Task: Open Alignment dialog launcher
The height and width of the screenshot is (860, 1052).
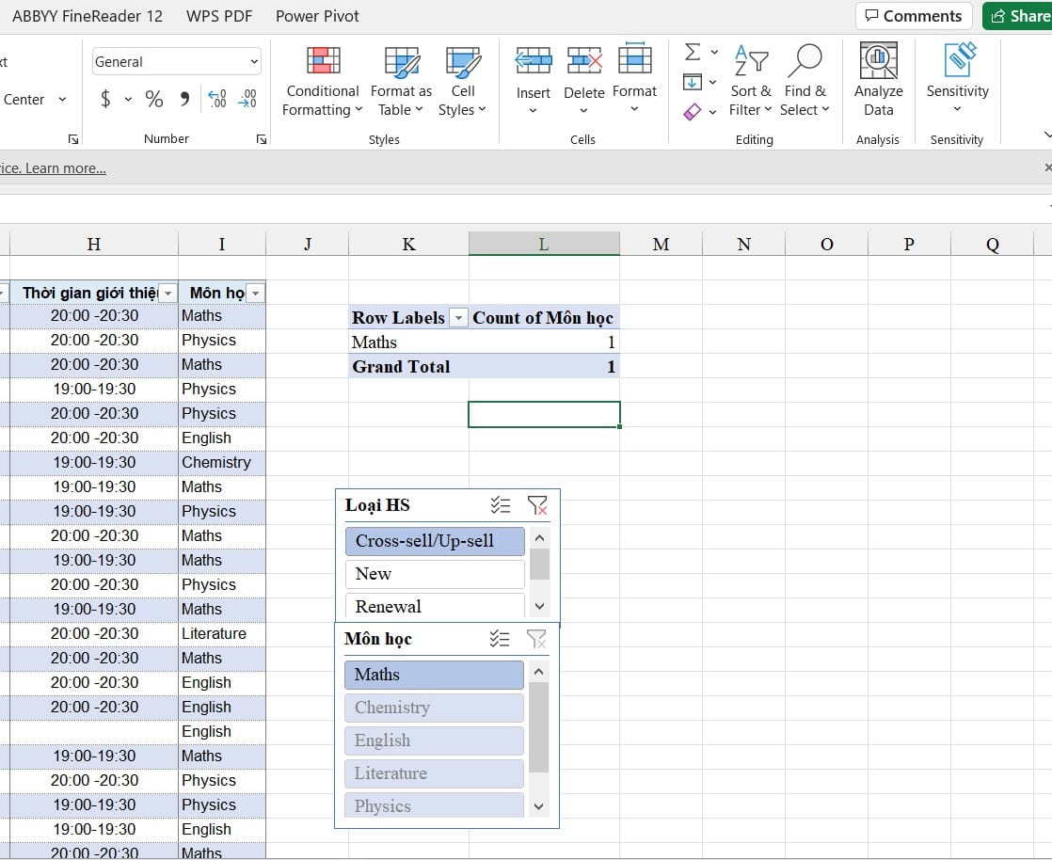Action: coord(73,139)
